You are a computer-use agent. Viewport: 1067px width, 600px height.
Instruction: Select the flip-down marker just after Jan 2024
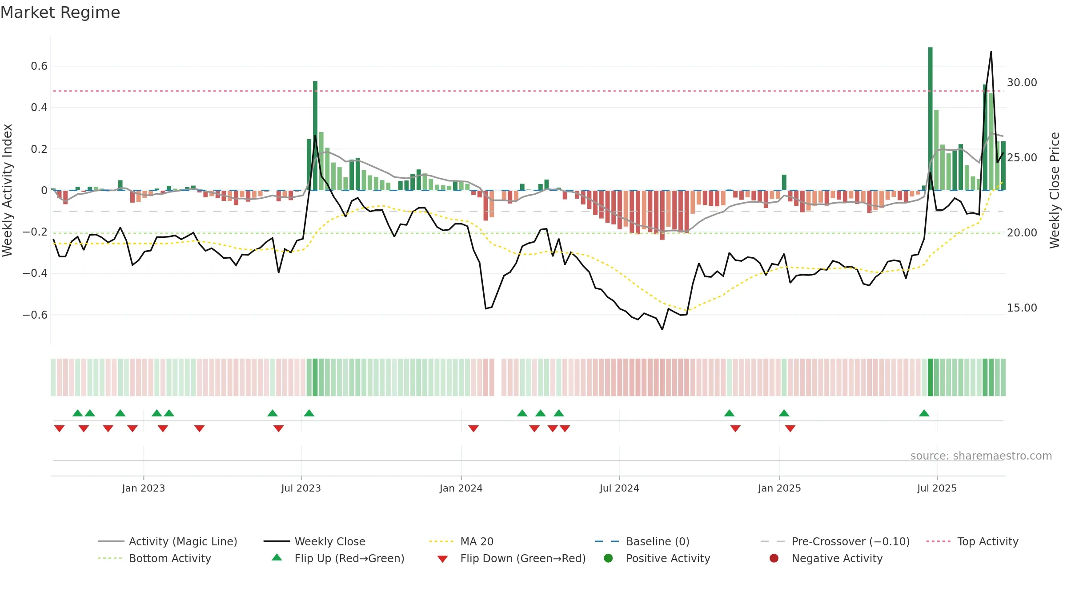[x=473, y=428]
